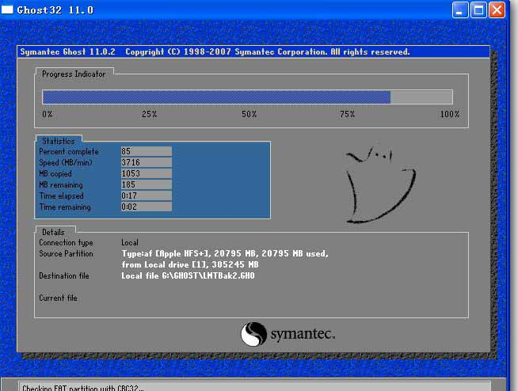Screen dimensions: 518x391
Task: Click the MB remaining value field
Action: click(145, 184)
